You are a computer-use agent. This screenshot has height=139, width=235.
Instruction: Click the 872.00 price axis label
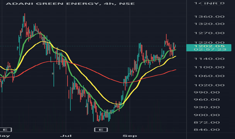207,122
